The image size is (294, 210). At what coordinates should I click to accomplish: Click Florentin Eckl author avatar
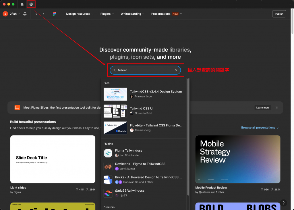pyautogui.click(x=132, y=113)
